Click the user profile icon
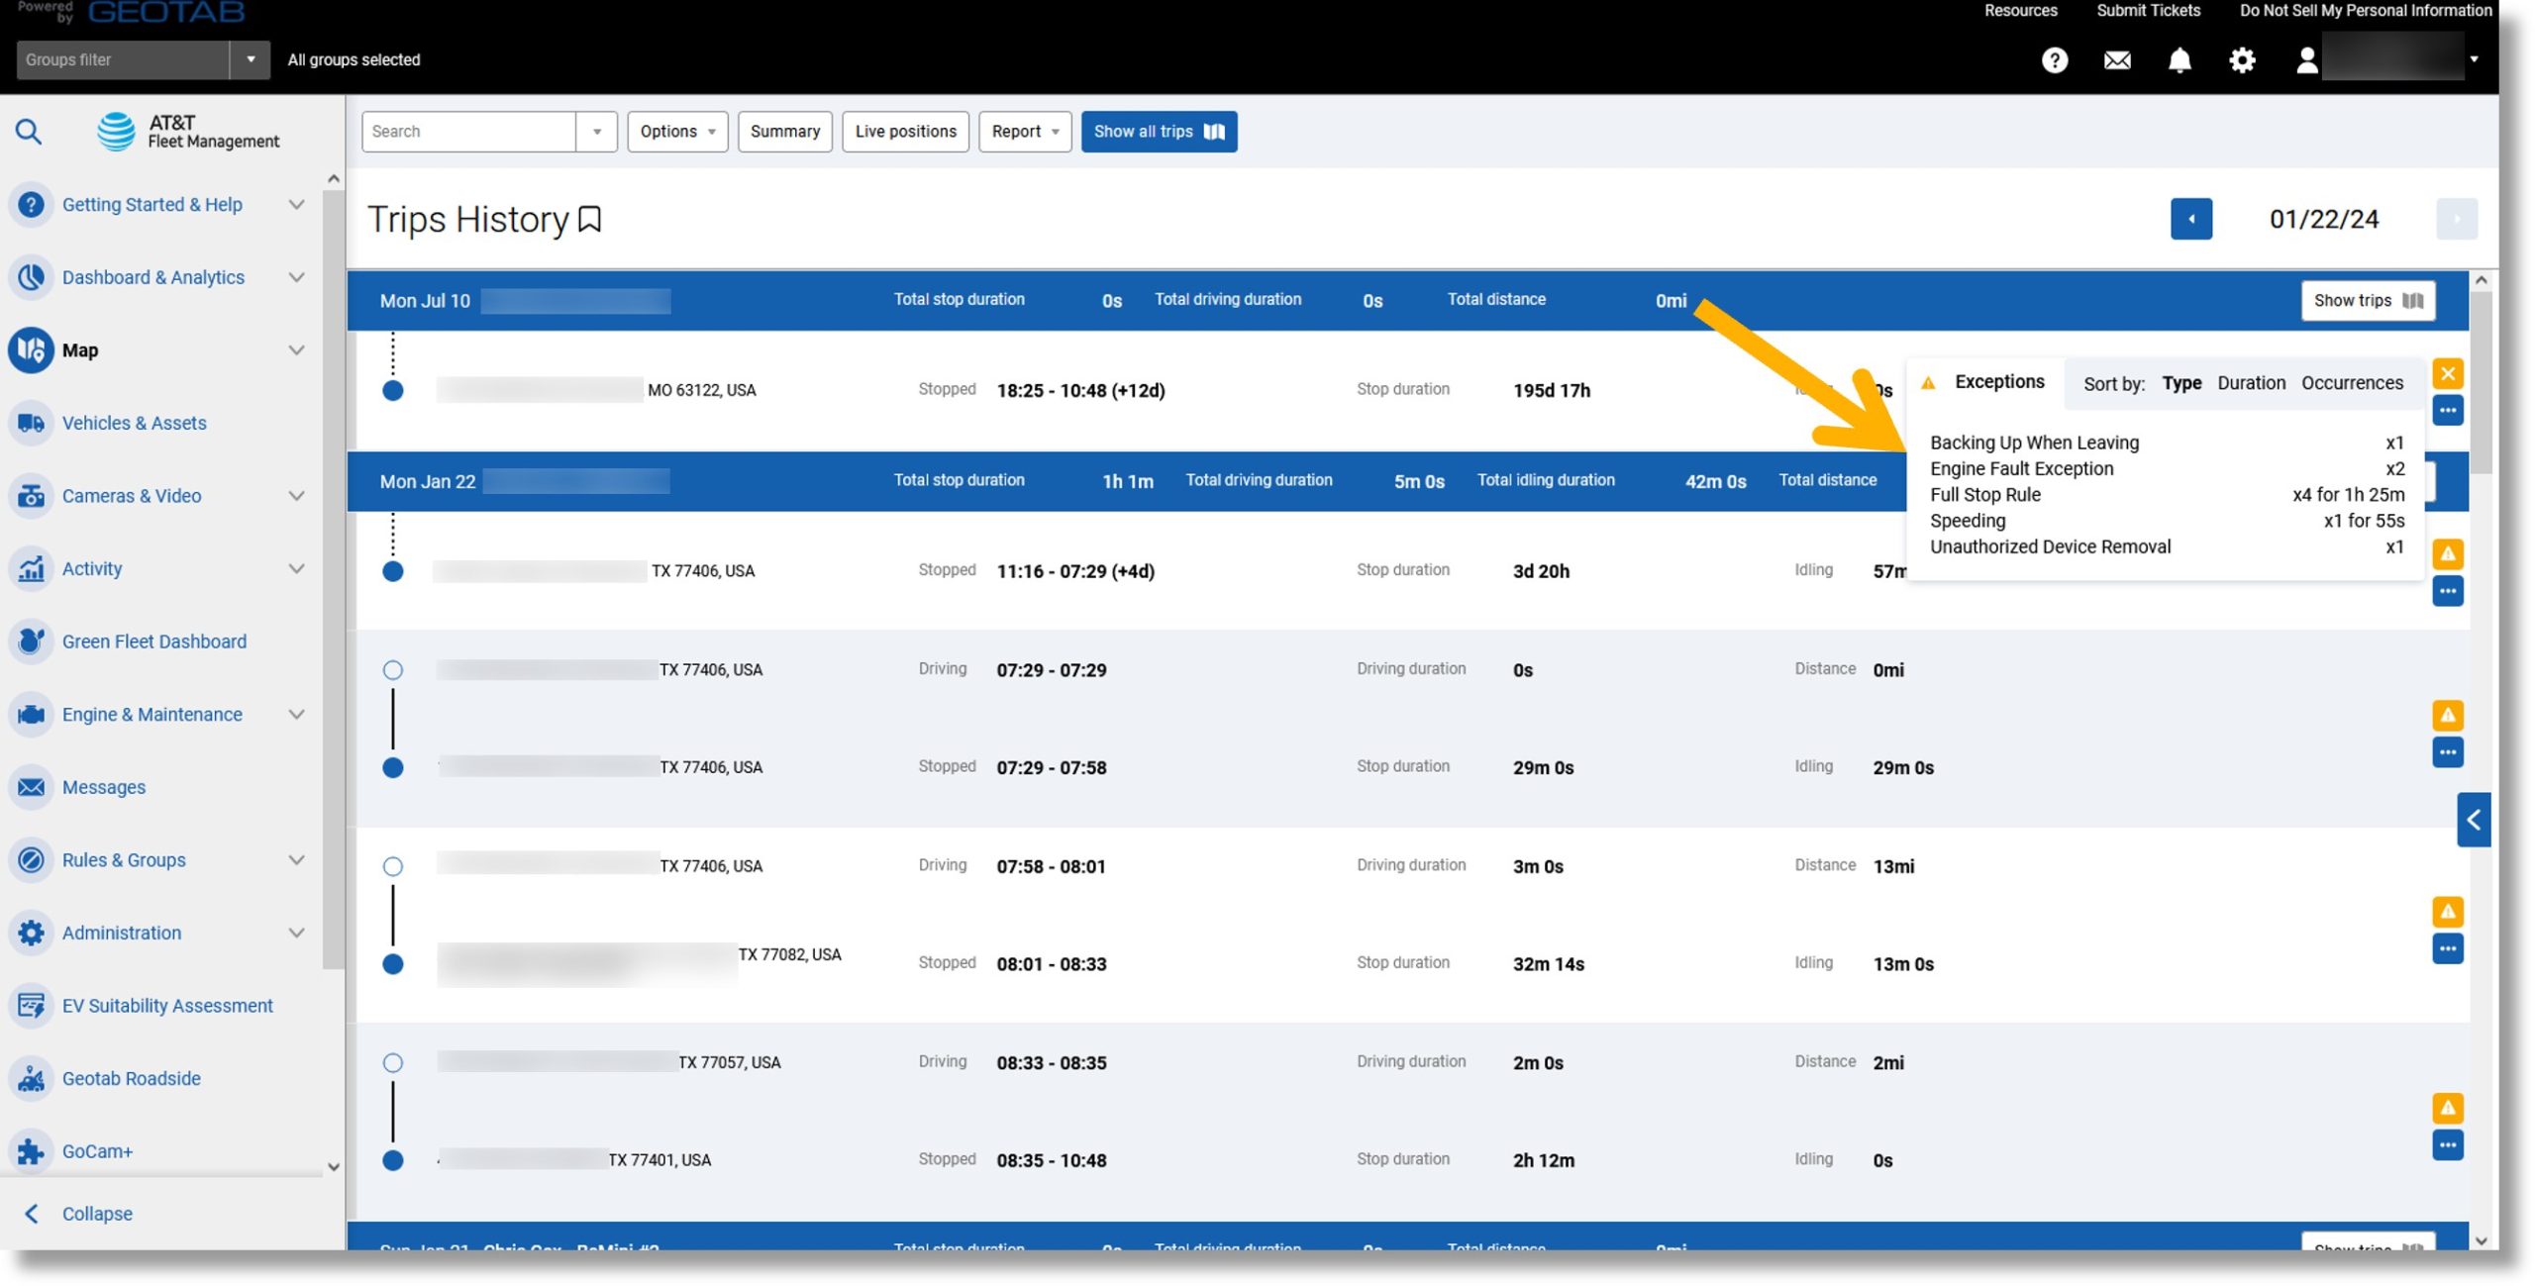2535x1286 pixels. 2306,60
